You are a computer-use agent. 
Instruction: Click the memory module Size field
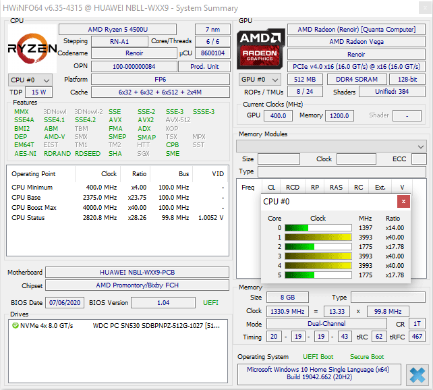(279, 159)
